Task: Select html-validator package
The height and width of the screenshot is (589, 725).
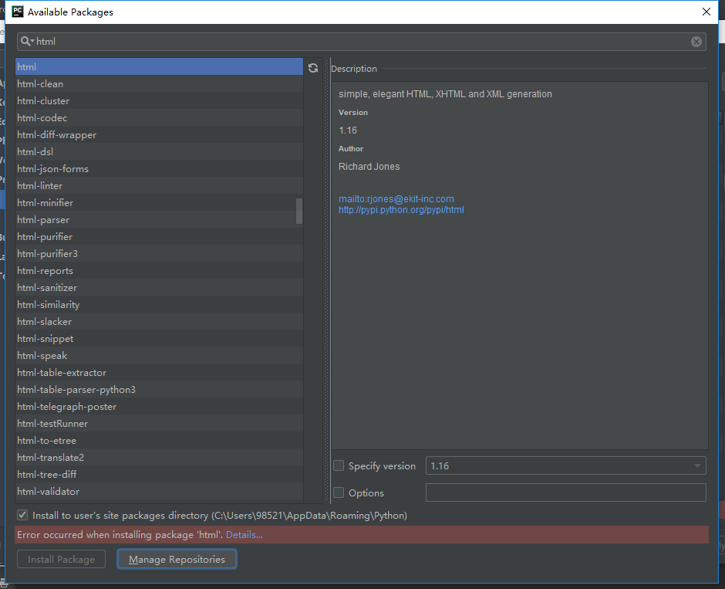Action: click(159, 492)
